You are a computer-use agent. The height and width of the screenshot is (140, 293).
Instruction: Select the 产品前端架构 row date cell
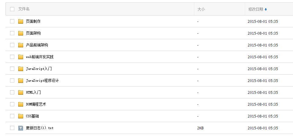tap(263, 45)
